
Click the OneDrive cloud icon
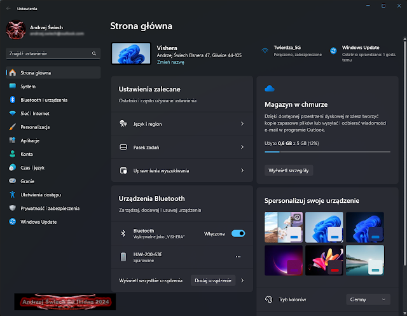(x=270, y=89)
